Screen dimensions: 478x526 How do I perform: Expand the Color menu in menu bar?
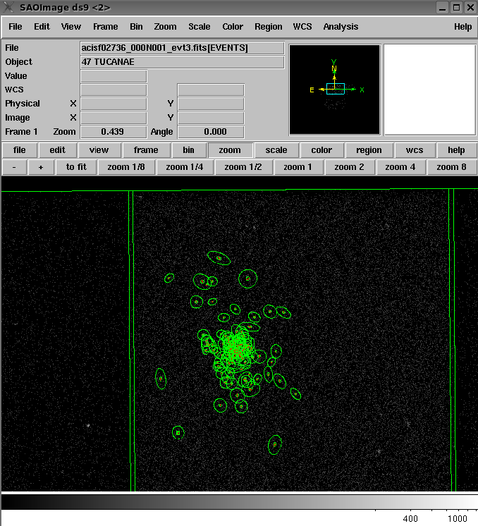(233, 27)
